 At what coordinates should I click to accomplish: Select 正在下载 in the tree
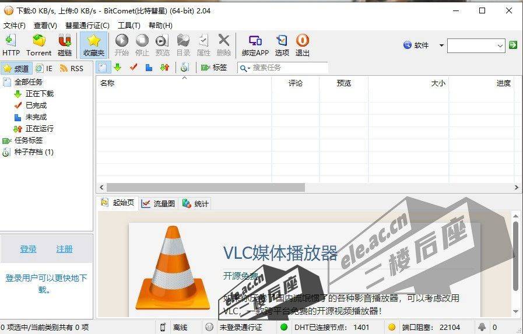(x=40, y=94)
